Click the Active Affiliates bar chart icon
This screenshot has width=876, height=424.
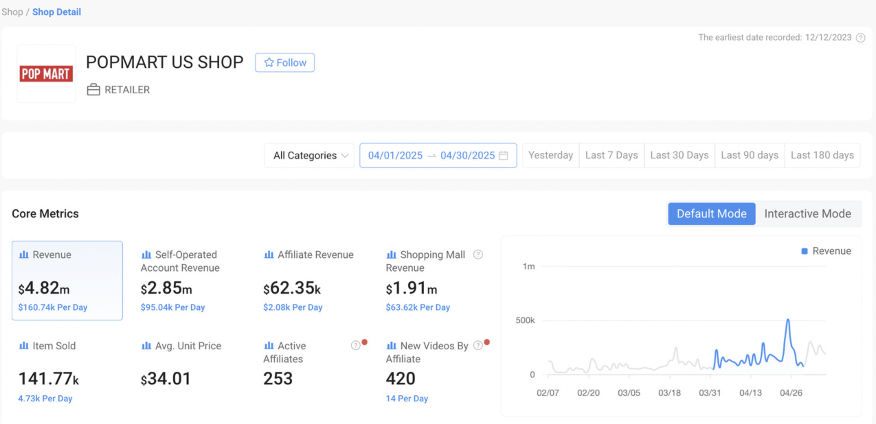(x=269, y=346)
